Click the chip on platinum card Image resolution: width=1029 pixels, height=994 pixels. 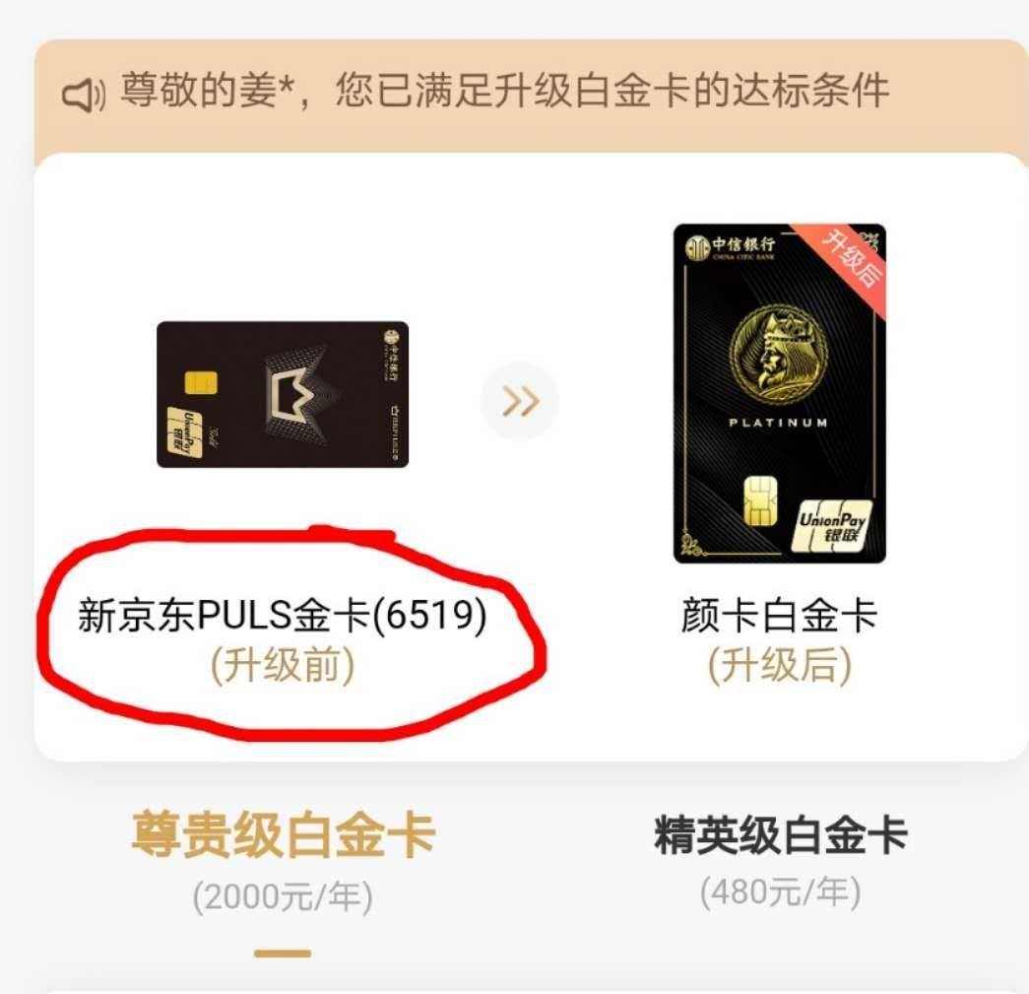[x=760, y=501]
